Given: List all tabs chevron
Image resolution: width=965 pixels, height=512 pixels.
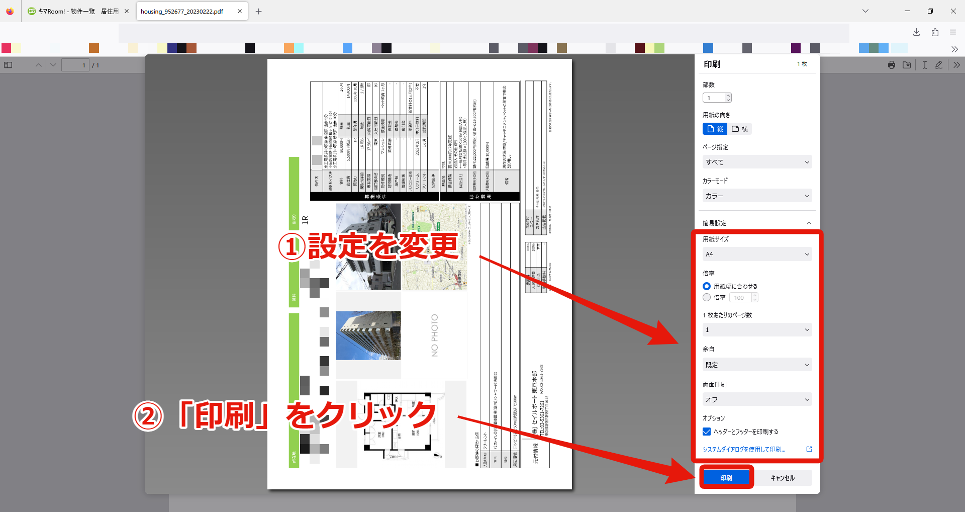Looking at the screenshot, I should (x=865, y=11).
